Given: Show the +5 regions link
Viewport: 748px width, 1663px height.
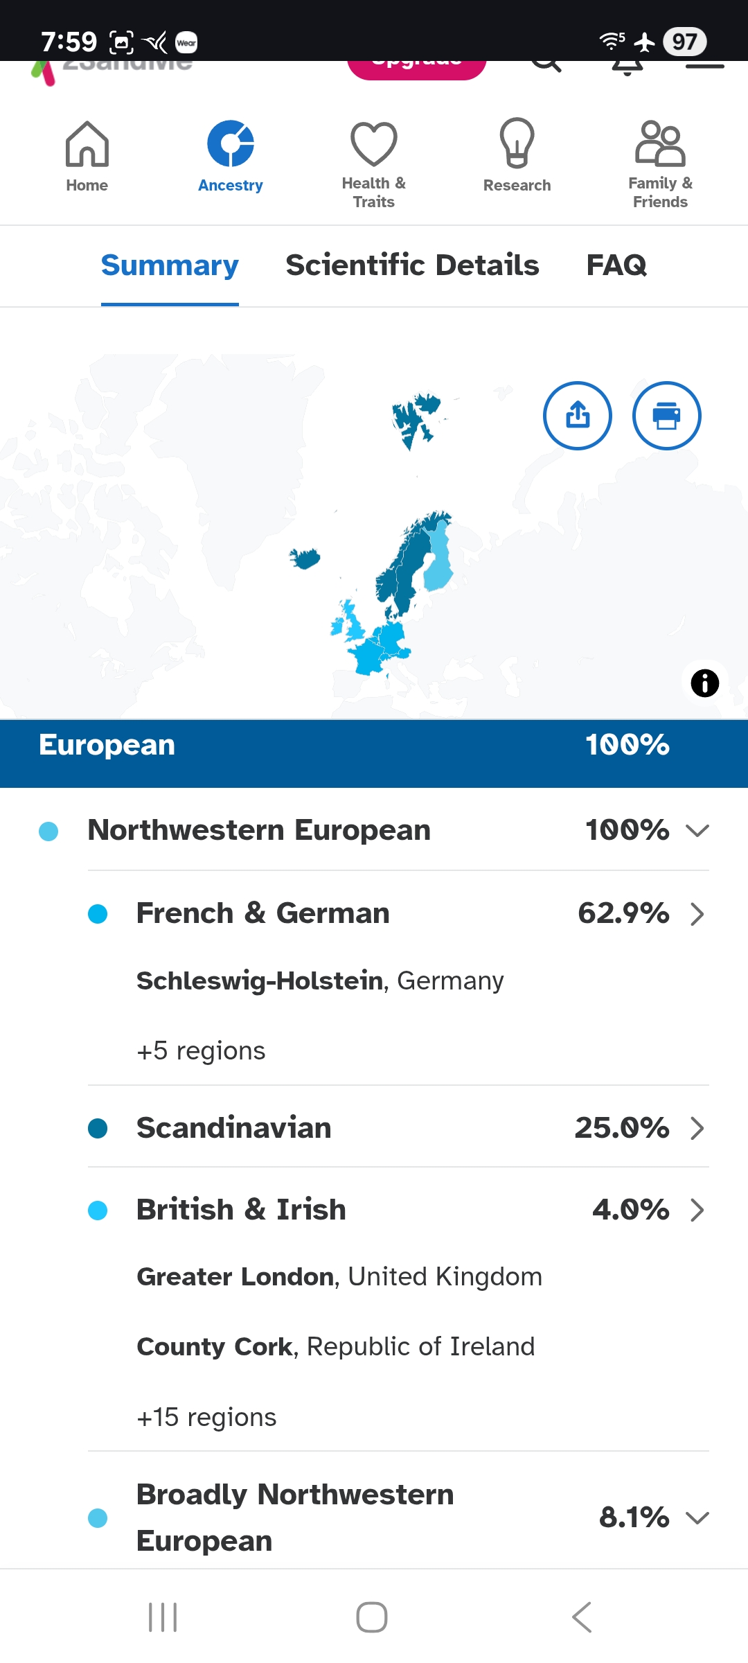Looking at the screenshot, I should click(201, 1050).
